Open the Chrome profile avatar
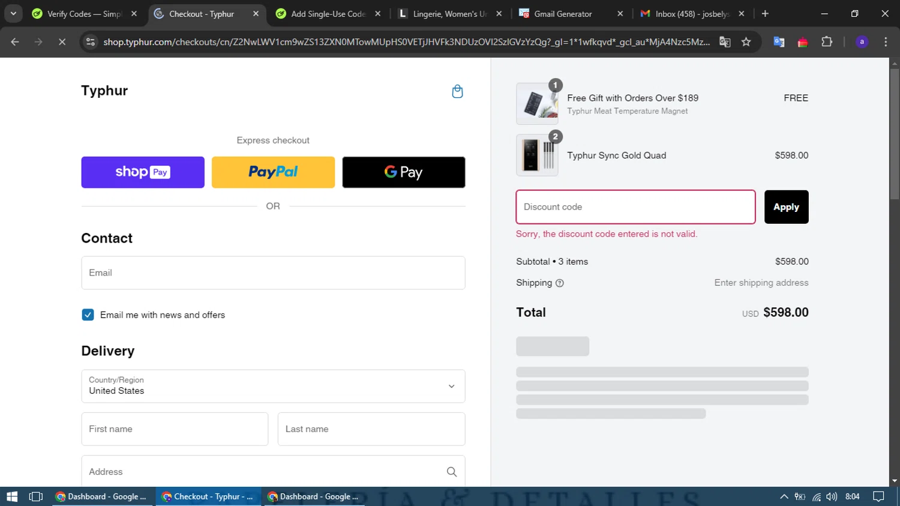Screen dimensions: 900x506 click(862, 41)
